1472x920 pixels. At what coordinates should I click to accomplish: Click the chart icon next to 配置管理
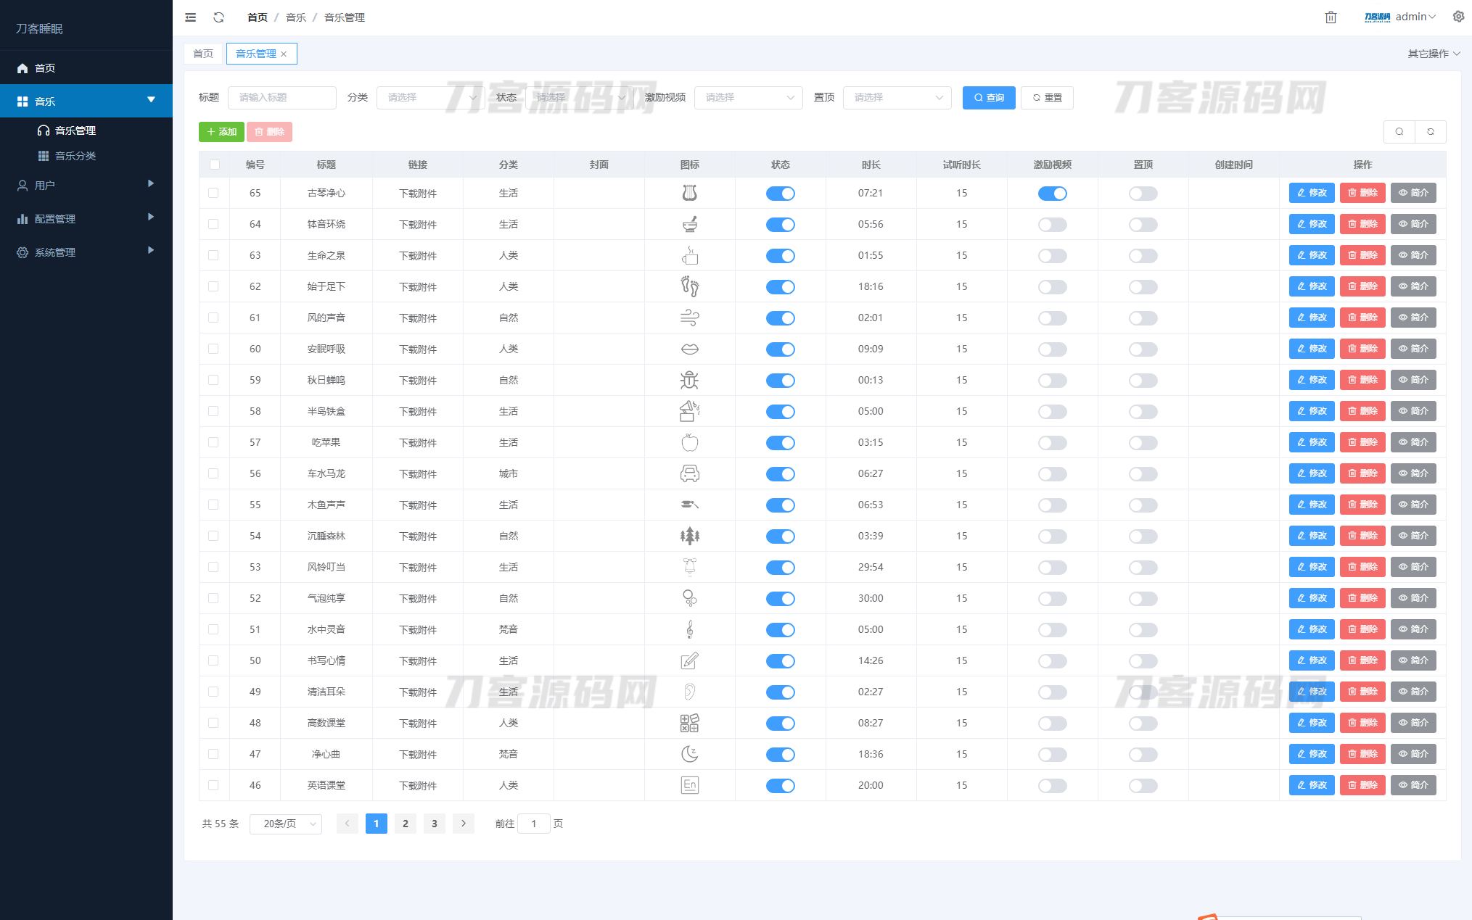tap(22, 218)
